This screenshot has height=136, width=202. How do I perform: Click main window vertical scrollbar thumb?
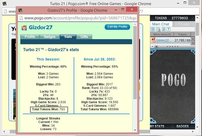coord(197,29)
